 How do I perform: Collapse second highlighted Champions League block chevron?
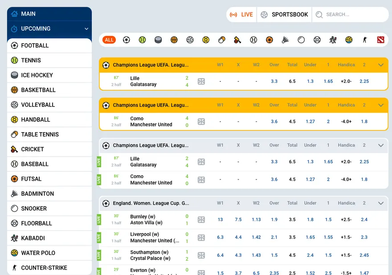381,105
